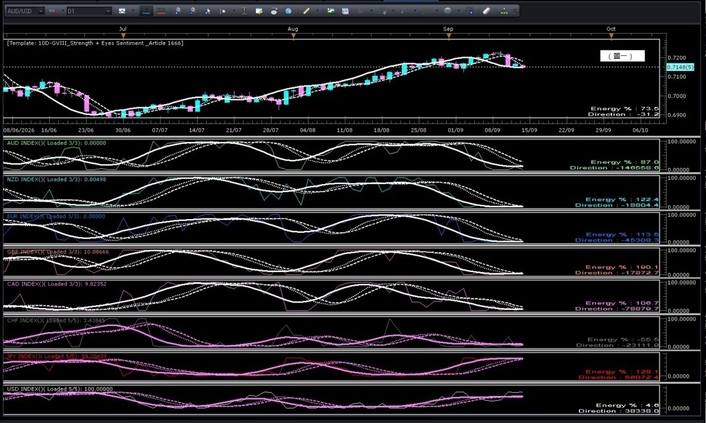The image size is (706, 423).
Task: Expand the ruler tool options arrow
Action: [317, 11]
